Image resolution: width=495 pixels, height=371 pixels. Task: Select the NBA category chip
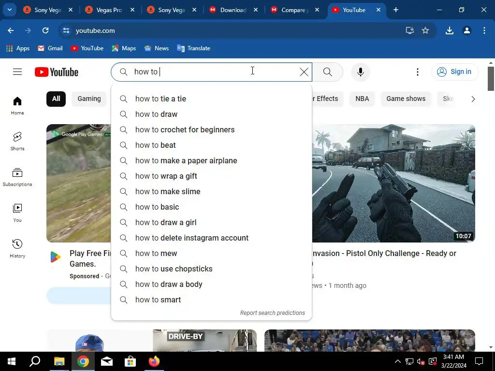pyautogui.click(x=362, y=99)
